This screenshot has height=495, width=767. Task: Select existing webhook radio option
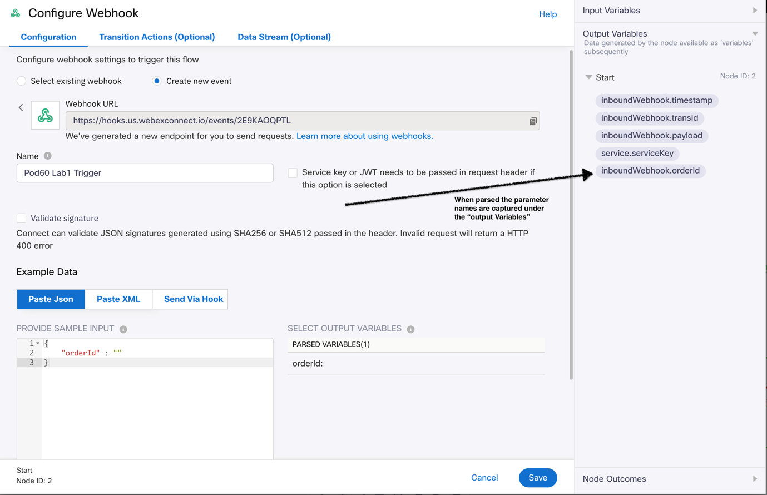pos(21,81)
